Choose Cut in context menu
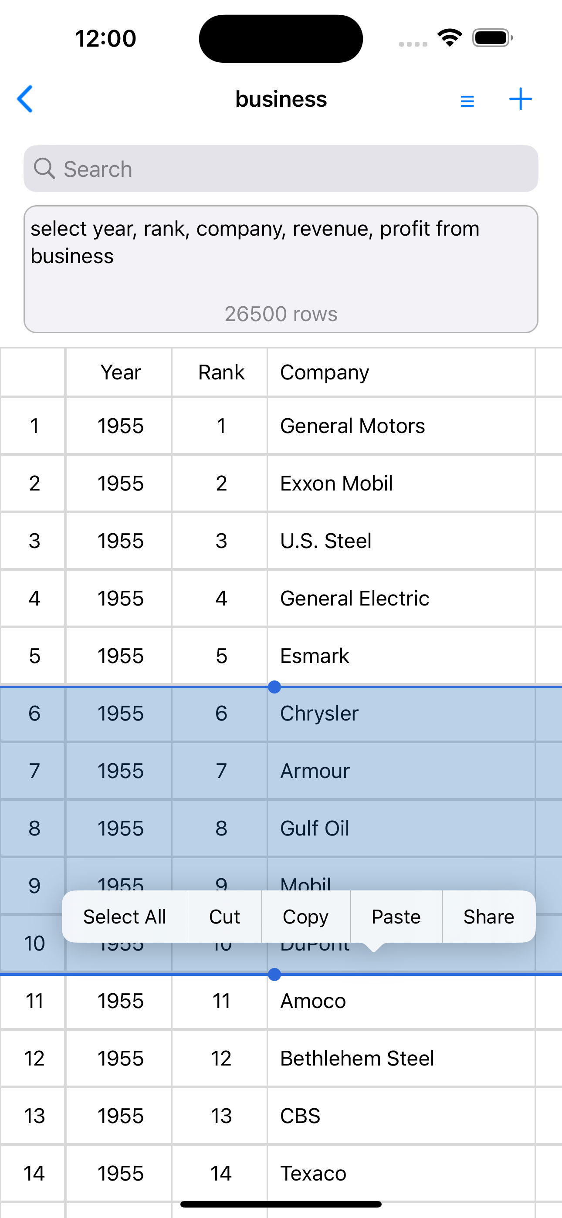 (x=225, y=917)
